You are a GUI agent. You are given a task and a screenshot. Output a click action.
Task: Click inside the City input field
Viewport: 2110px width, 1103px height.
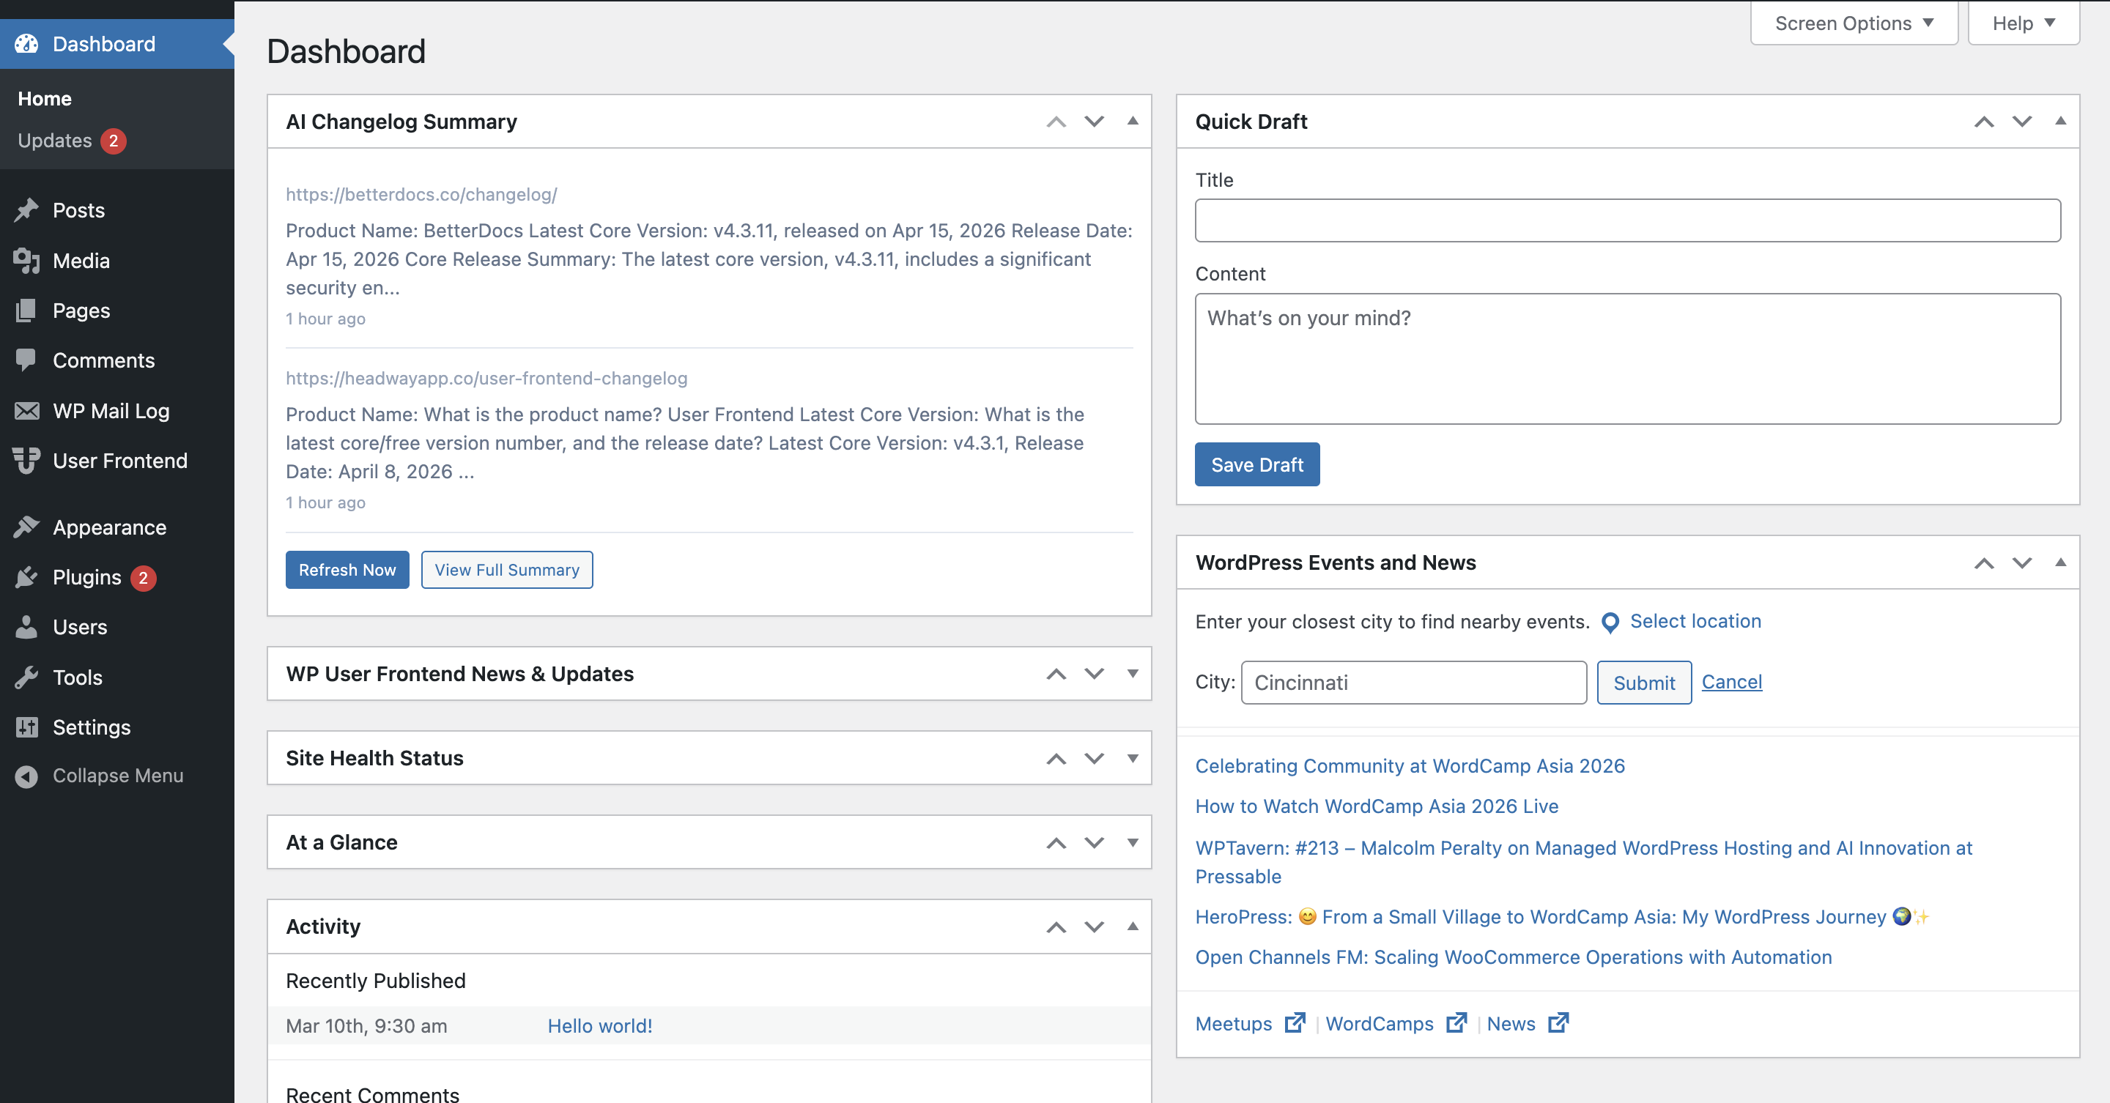1413,682
